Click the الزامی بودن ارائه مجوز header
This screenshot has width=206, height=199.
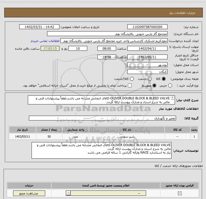[x=180, y=185]
